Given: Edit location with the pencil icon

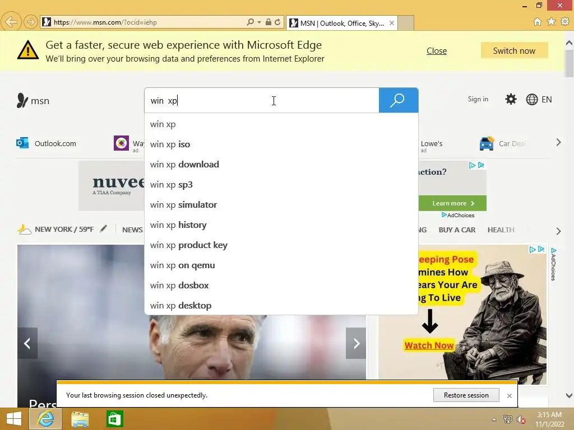Looking at the screenshot, I should (x=104, y=228).
